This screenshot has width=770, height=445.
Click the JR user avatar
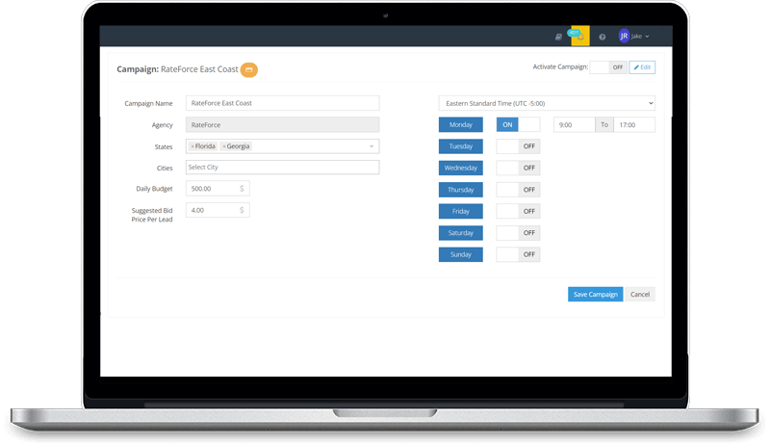[624, 36]
